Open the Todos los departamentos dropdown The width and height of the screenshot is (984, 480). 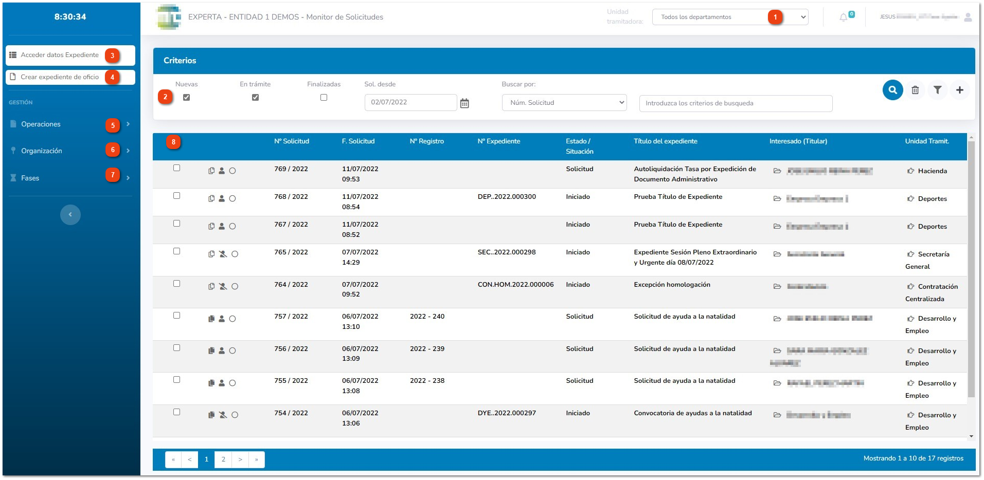[x=730, y=17]
